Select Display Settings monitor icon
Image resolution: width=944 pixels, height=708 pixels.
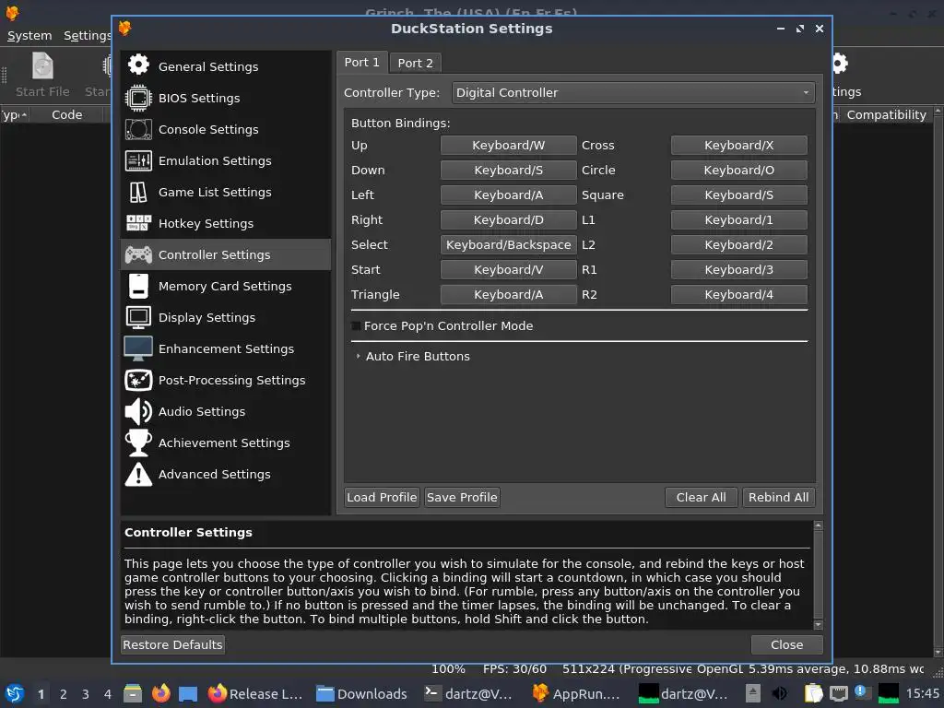pyautogui.click(x=138, y=317)
